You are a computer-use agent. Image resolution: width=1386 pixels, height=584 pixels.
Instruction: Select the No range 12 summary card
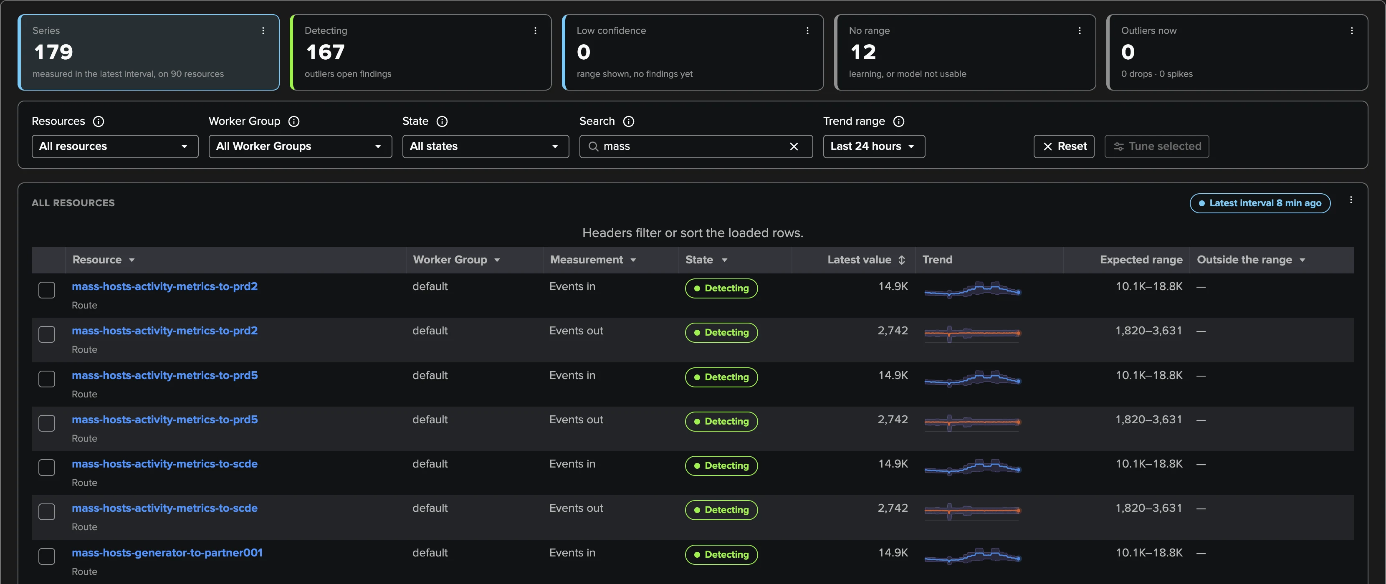click(x=965, y=52)
